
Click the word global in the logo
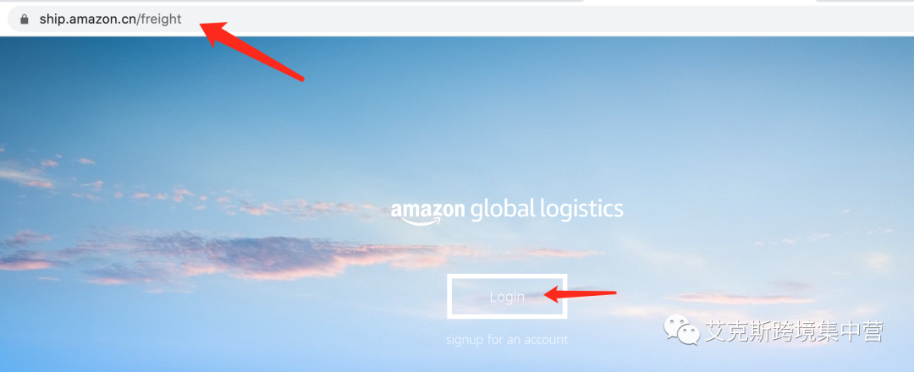click(502, 210)
